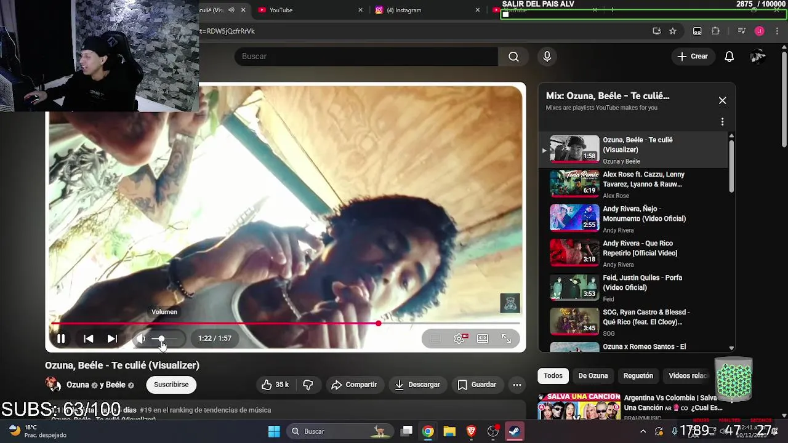Select the De Ozuna filter chip
788x443 pixels.
pos(593,376)
